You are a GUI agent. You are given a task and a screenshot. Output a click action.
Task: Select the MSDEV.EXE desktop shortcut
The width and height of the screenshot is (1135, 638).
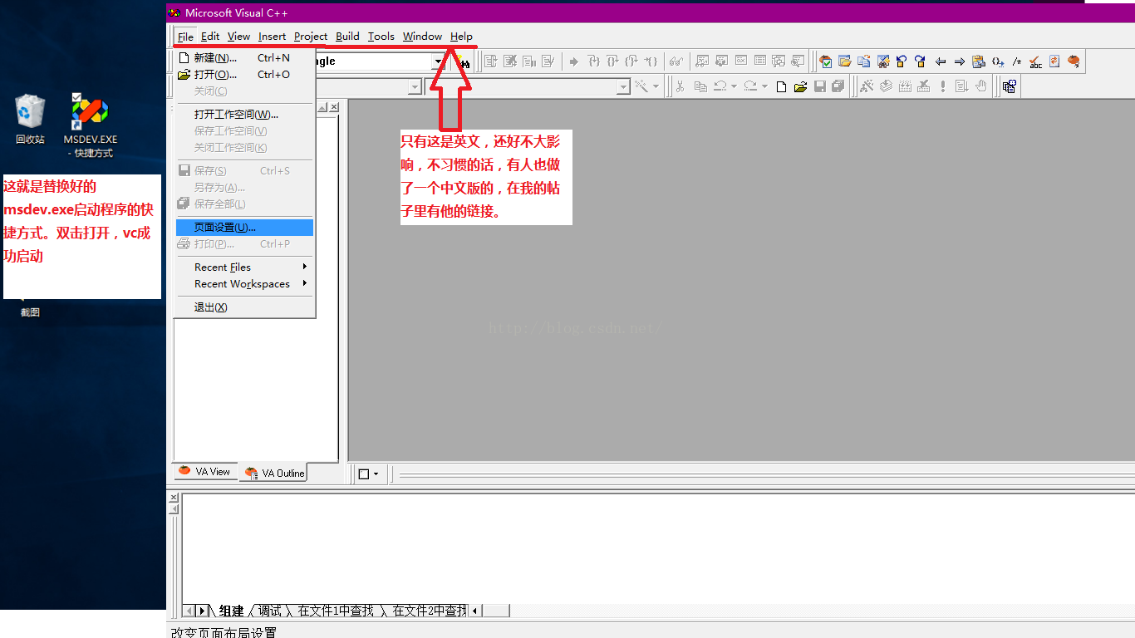[90, 125]
